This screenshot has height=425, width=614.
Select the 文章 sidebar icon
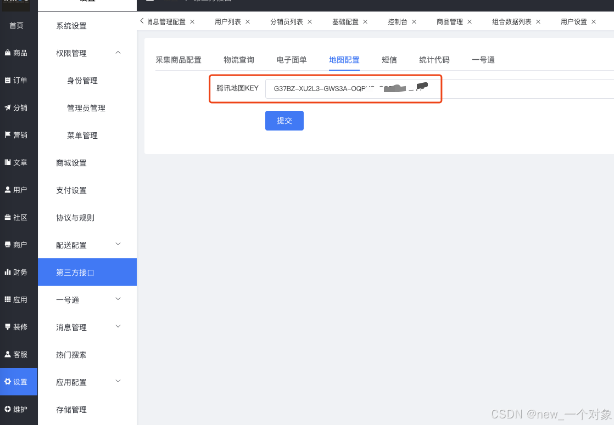[18, 162]
